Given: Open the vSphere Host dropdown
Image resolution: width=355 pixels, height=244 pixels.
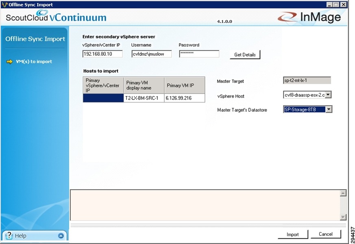Looking at the screenshot, I should tap(328, 95).
